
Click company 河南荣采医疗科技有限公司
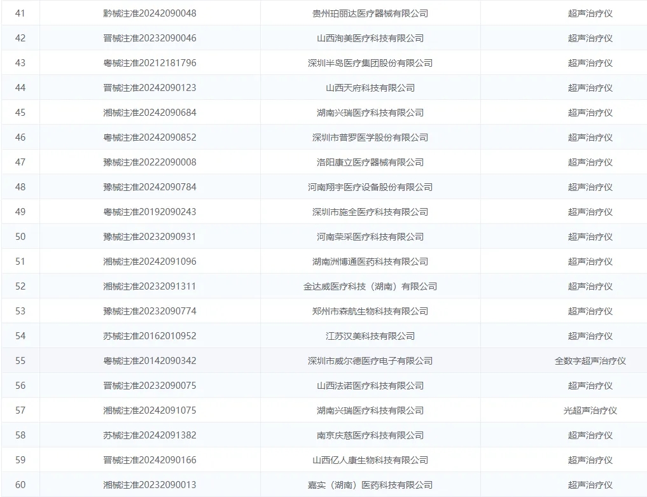[370, 237]
